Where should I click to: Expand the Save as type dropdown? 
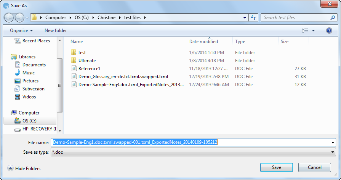point(333,152)
